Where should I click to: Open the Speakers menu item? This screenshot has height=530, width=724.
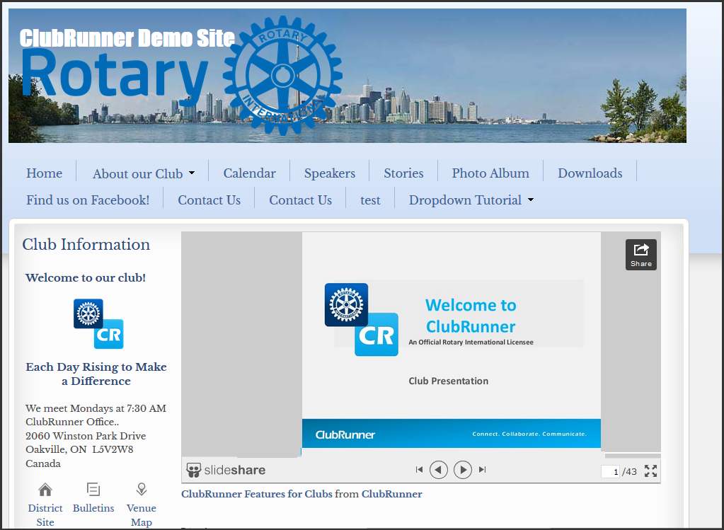330,173
